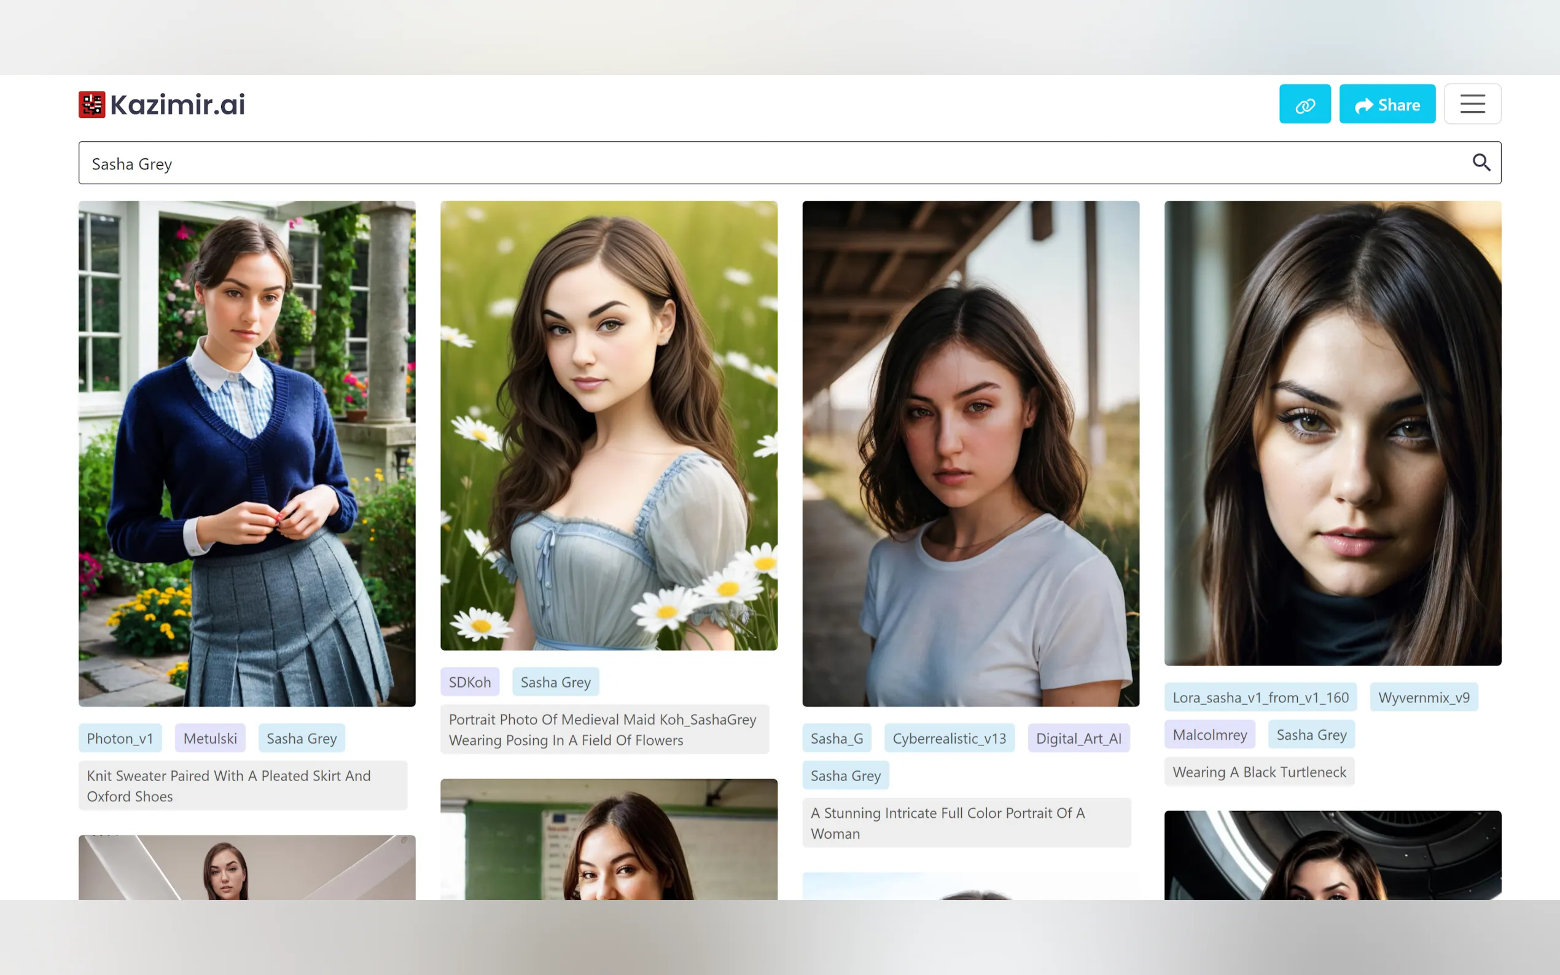Select the Metulski tag
1560x975 pixels.
(210, 739)
